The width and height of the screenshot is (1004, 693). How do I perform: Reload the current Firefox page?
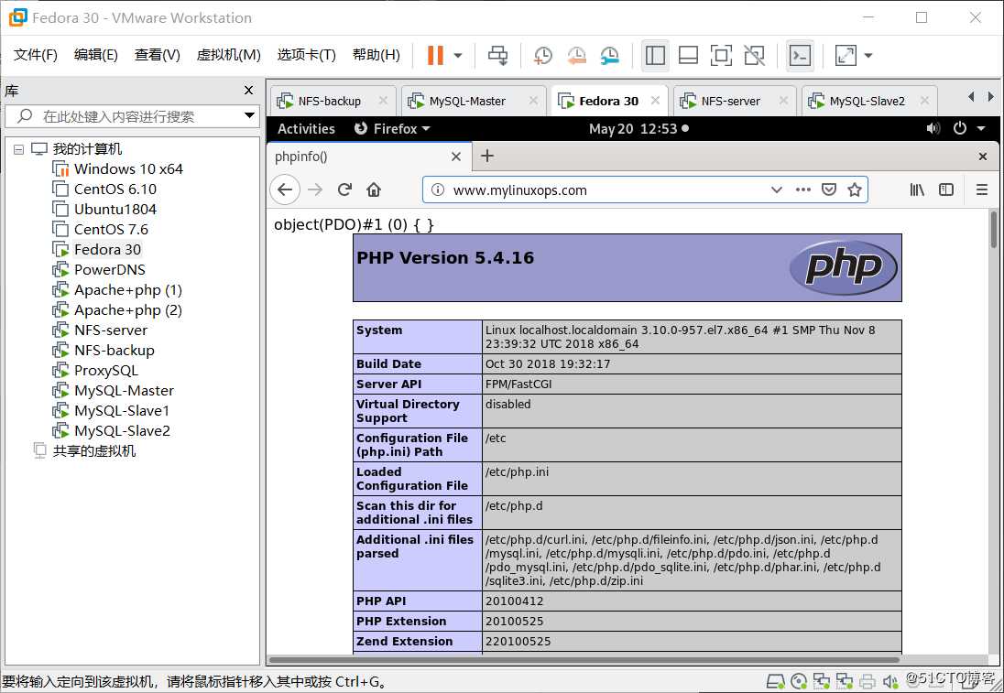[x=345, y=189]
